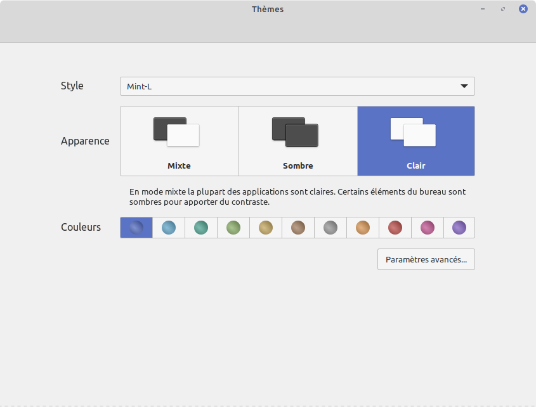Choose the light blue accent color
This screenshot has height=407, width=536.
click(x=169, y=228)
